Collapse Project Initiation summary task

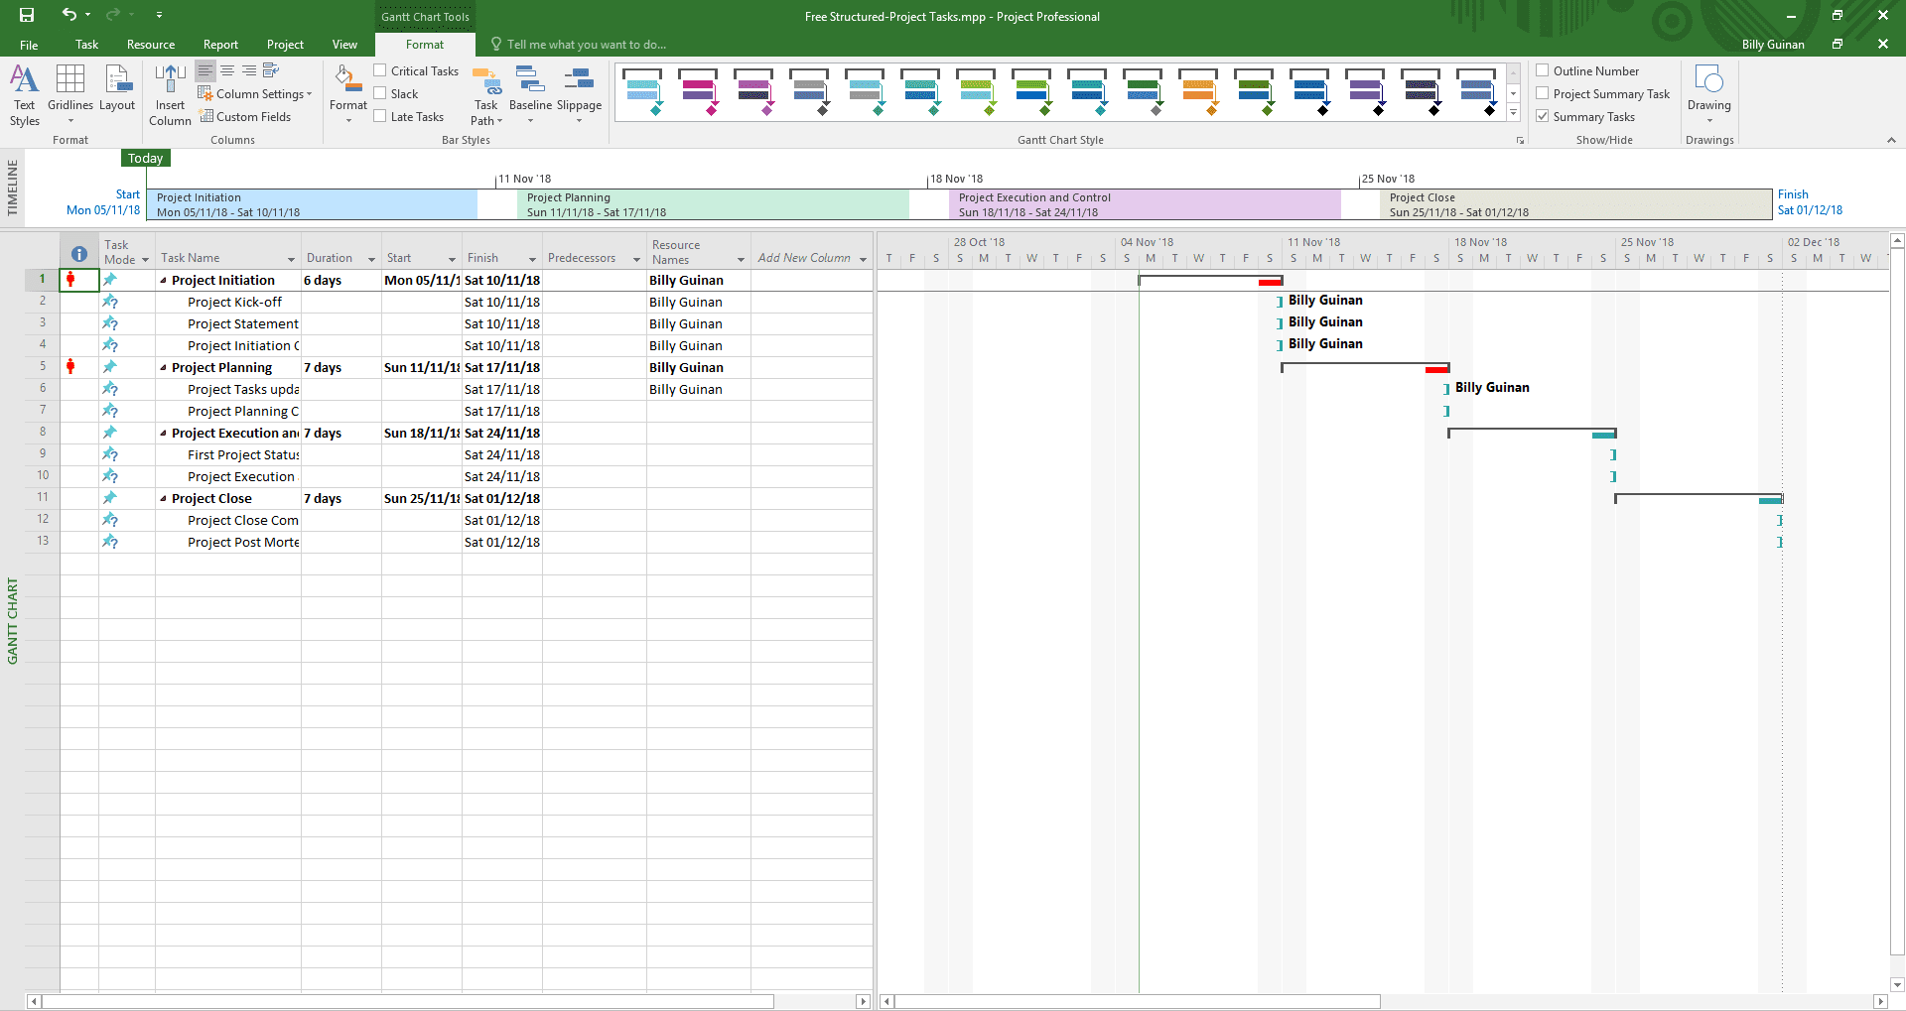point(164,281)
